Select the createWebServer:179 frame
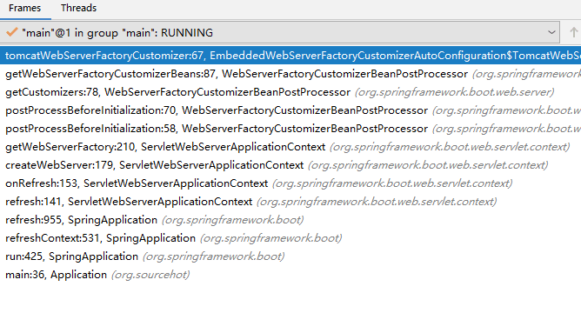581x313 pixels. (290, 165)
